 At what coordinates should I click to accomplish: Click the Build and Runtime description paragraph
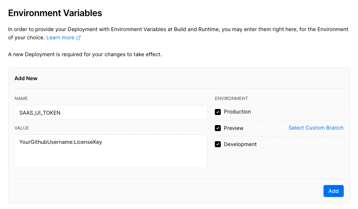tap(178, 34)
